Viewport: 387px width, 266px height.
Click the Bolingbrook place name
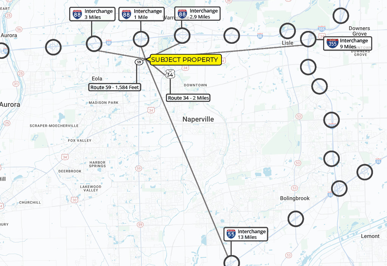294,198
